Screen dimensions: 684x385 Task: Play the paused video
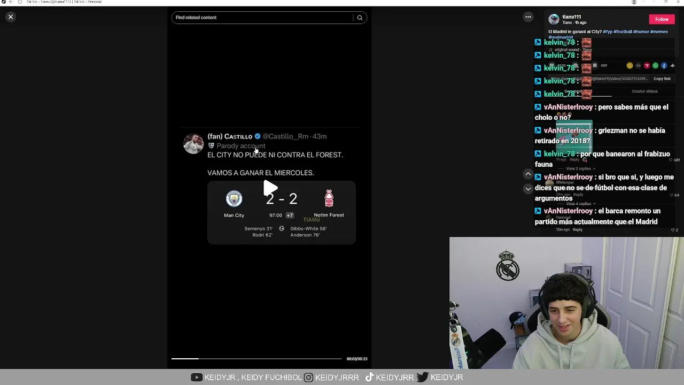coord(270,188)
